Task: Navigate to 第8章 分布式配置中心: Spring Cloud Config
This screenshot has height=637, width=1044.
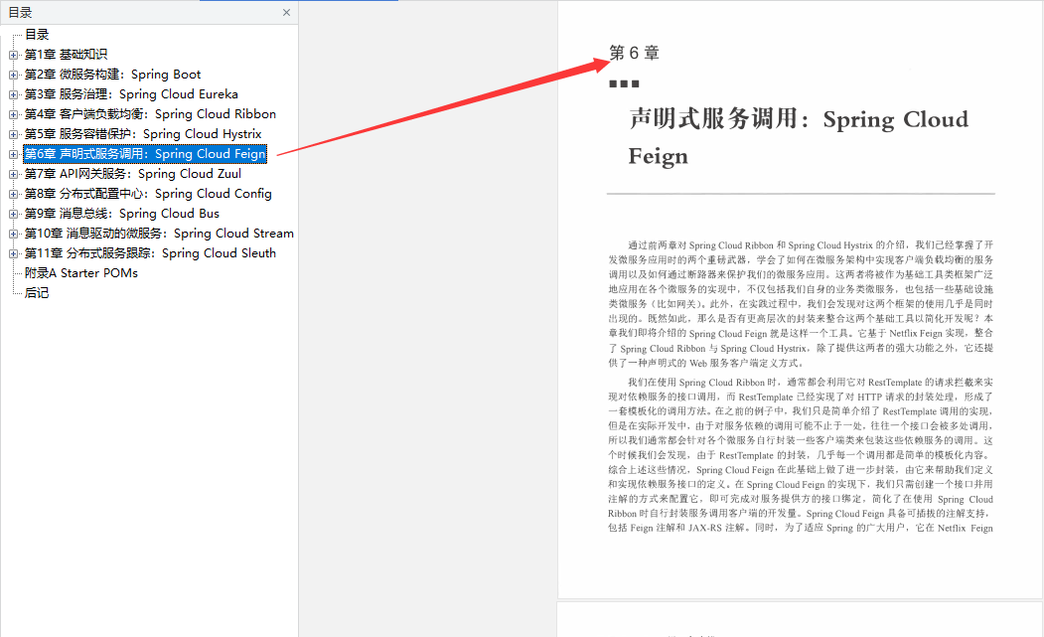Action: [148, 194]
